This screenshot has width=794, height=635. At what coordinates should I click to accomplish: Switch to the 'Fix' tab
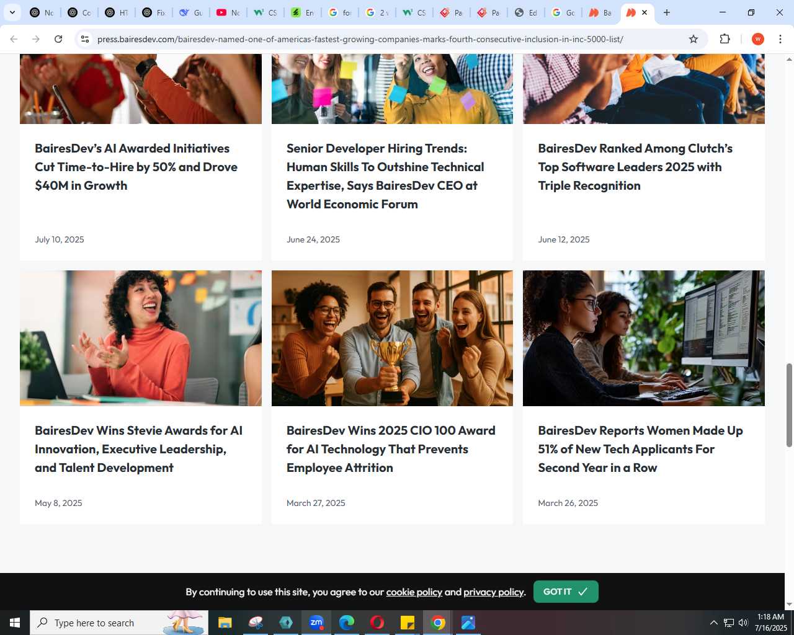coord(153,12)
